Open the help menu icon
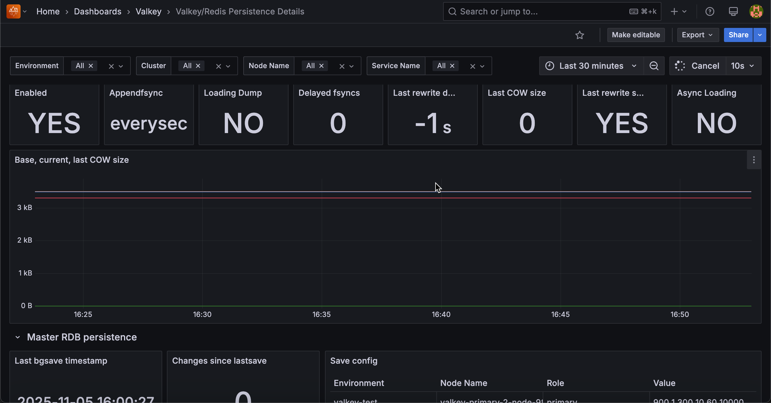Screen dimensions: 771x403 coord(710,11)
